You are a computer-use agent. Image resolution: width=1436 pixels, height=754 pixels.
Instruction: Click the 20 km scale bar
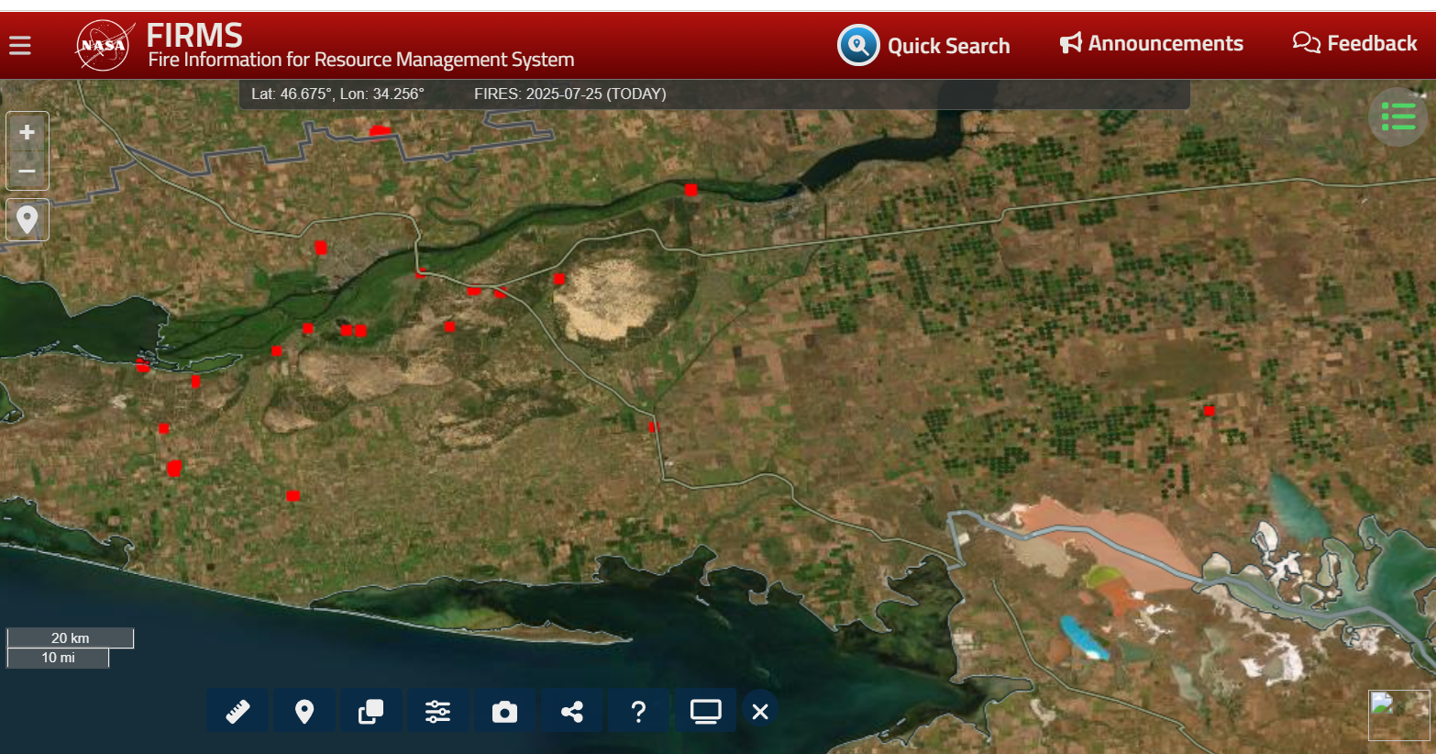pos(71,638)
